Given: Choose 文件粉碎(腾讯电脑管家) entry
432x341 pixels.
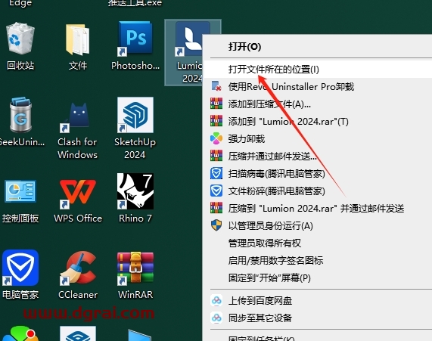Looking at the screenshot, I should point(317,191).
